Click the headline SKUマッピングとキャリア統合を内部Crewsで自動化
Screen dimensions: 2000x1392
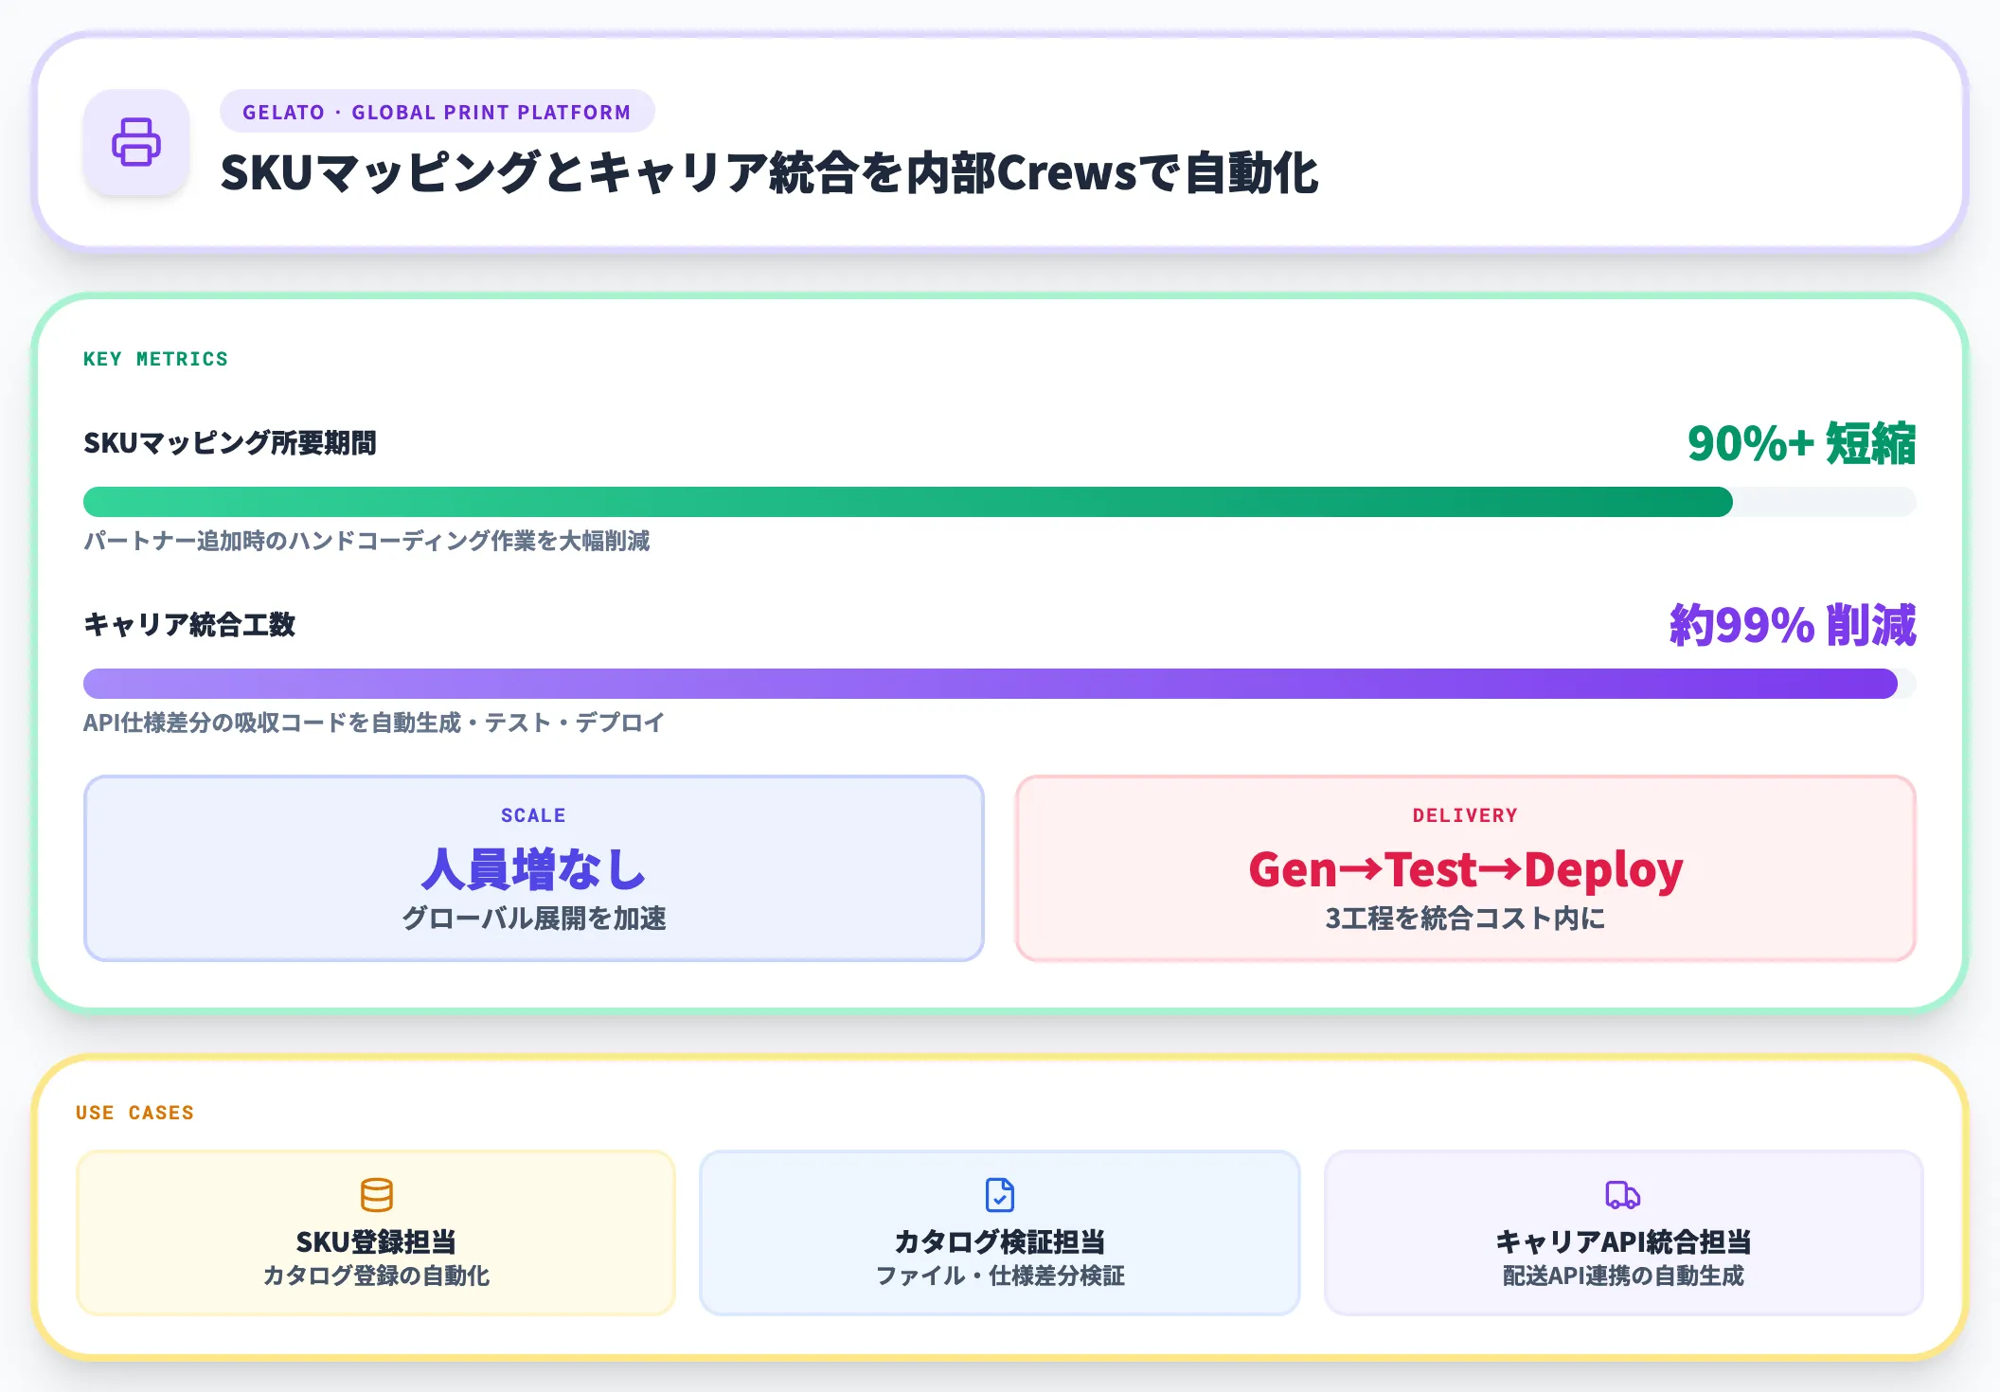[769, 173]
